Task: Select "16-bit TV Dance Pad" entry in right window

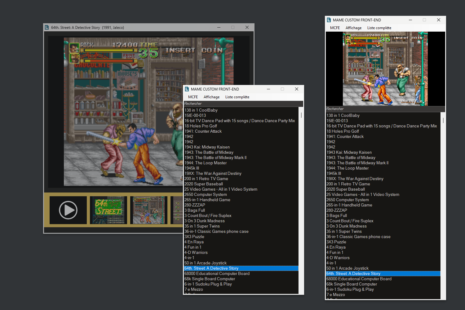Action: pos(383,126)
